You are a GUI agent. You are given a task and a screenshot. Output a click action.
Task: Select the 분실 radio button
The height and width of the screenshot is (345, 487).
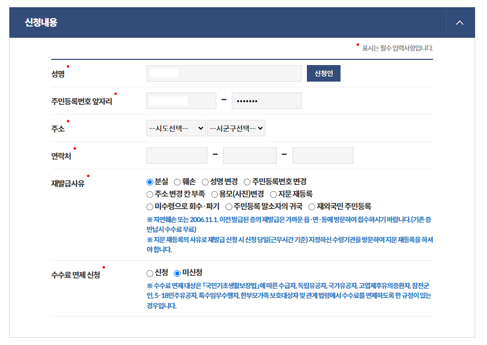150,182
